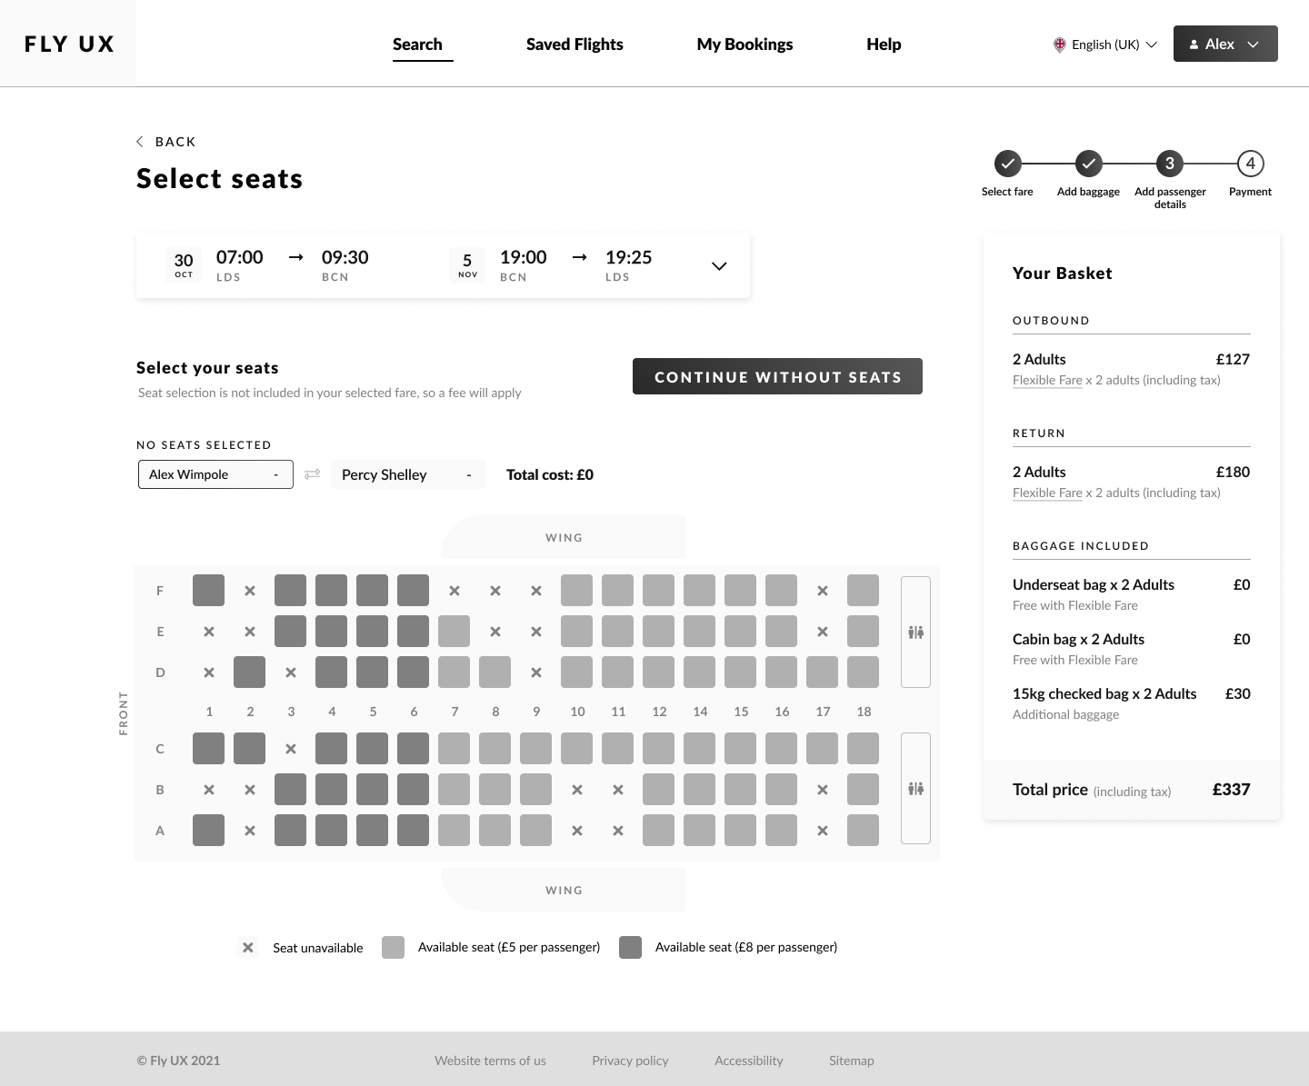Click the UK flag language icon
Screen dimensions: 1309x1086
click(x=1059, y=45)
